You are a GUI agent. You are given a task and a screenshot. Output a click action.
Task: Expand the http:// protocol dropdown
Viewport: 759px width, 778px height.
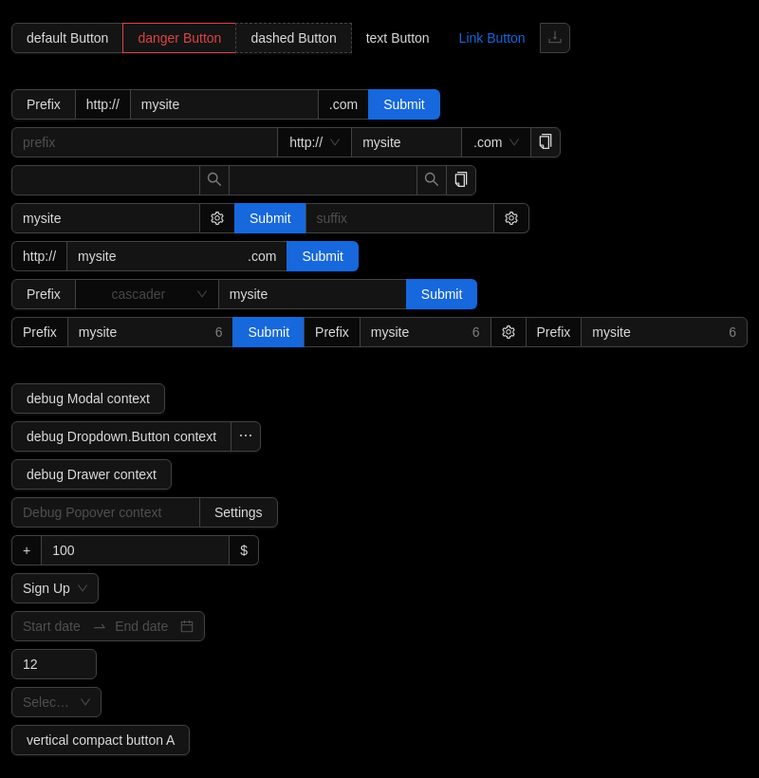314,142
